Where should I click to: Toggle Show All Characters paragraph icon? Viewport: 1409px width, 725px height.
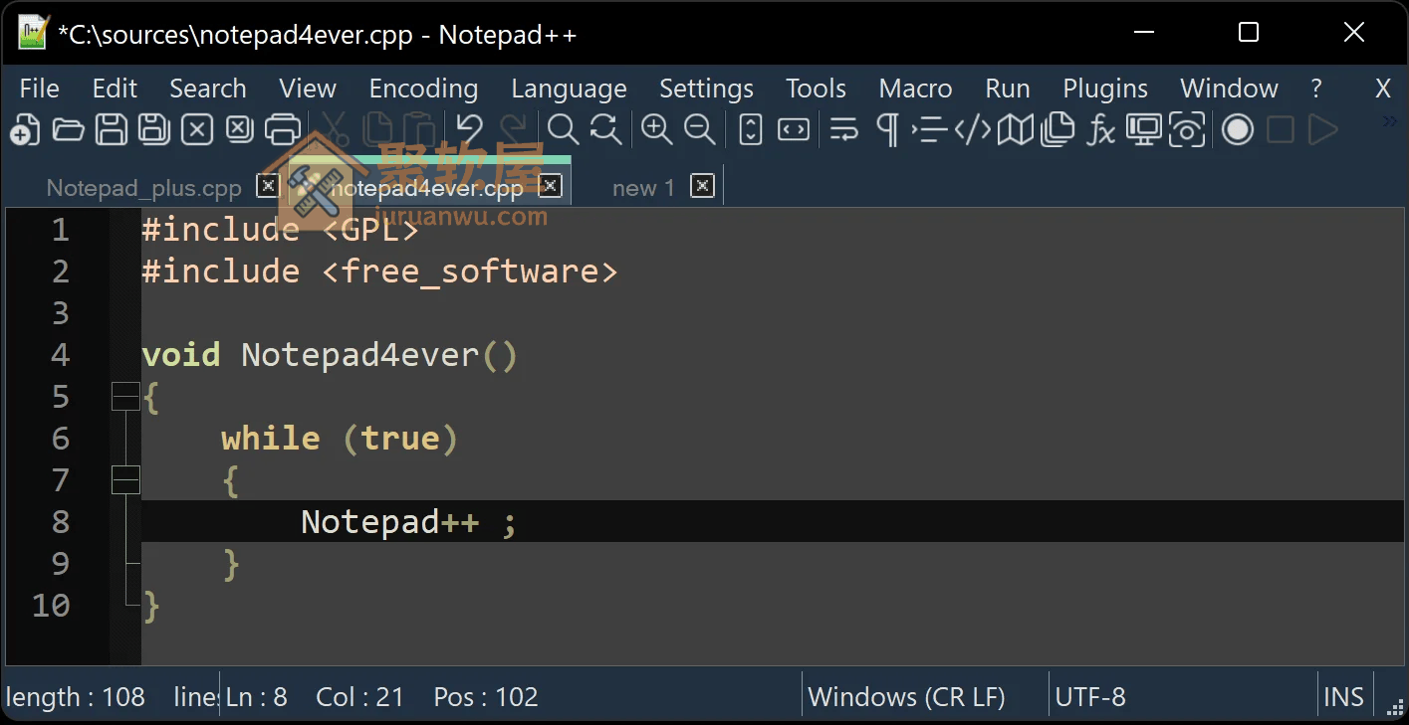tap(887, 129)
